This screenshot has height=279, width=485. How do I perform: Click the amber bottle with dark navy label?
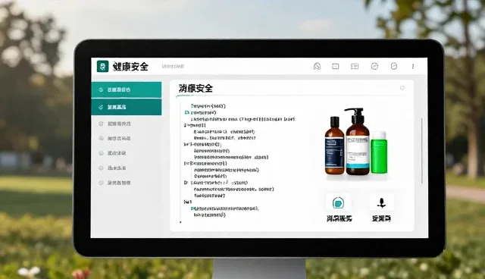click(x=335, y=146)
